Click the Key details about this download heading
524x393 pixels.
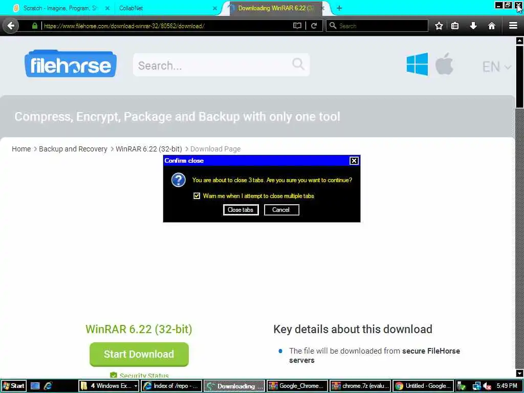coord(353,329)
